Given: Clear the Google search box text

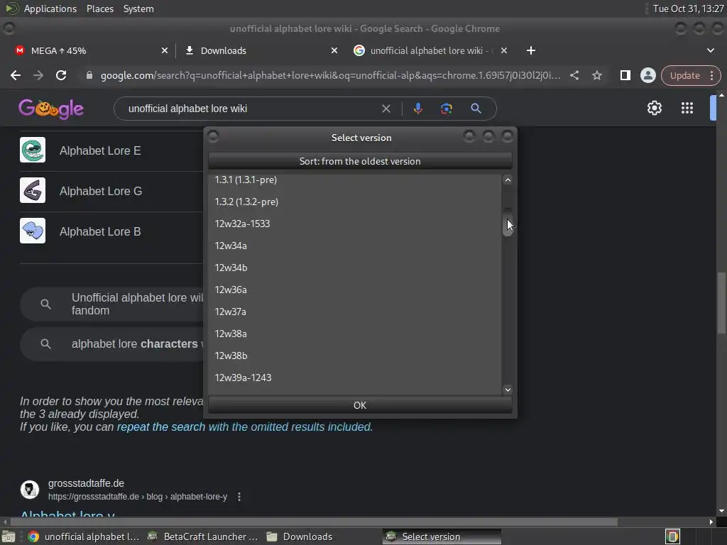Looking at the screenshot, I should [386, 109].
